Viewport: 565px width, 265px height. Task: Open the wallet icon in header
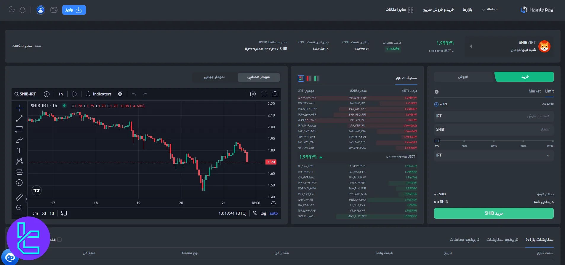[54, 10]
